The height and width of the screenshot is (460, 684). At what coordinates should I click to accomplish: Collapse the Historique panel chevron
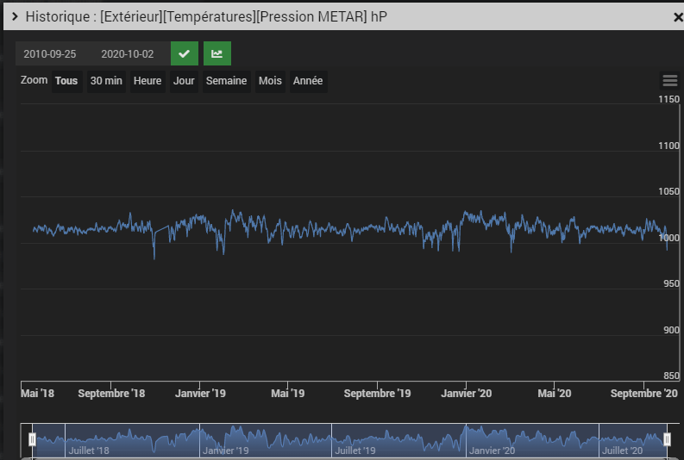tap(15, 16)
